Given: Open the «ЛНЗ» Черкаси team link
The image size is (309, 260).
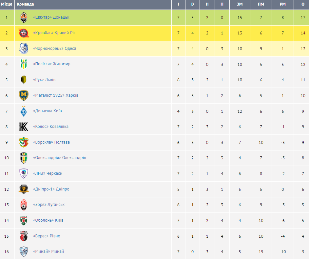Looking at the screenshot, I should [x=48, y=173].
